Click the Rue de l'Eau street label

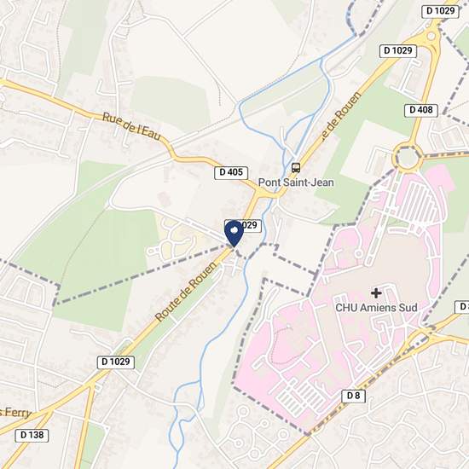[131, 126]
